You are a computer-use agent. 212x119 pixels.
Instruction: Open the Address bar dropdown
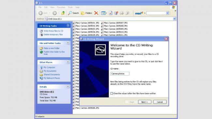click(174, 19)
